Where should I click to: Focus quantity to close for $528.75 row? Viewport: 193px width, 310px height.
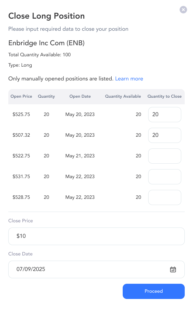(165, 197)
